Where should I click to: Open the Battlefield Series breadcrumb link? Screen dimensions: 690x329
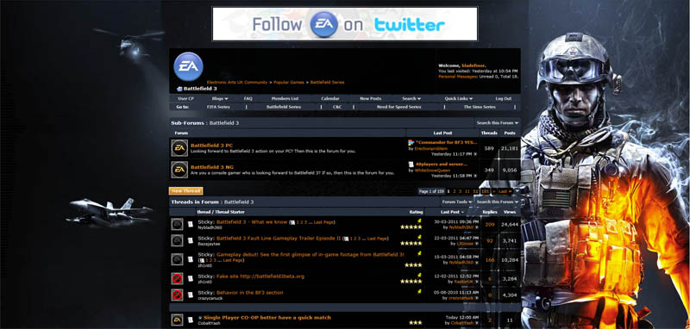(x=328, y=82)
